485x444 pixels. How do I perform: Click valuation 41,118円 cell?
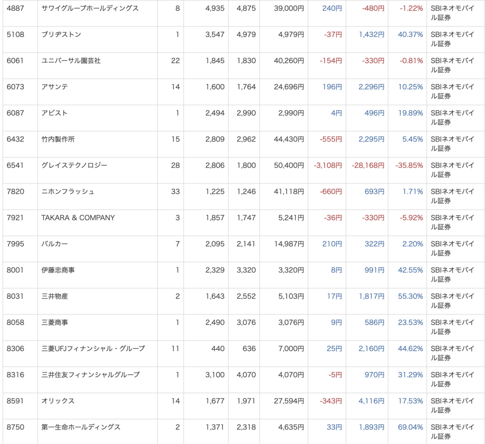pyautogui.click(x=289, y=191)
